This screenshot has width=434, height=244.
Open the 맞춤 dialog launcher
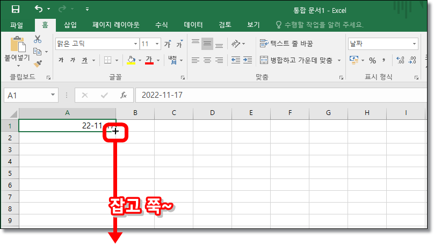click(x=341, y=78)
